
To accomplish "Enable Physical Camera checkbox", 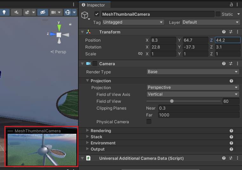I will point(149,122).
